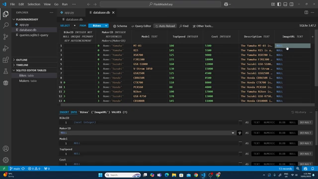The width and height of the screenshot is (318, 179).
Task: Open the MakerID foreign key lookup icon
Action: click(239, 133)
